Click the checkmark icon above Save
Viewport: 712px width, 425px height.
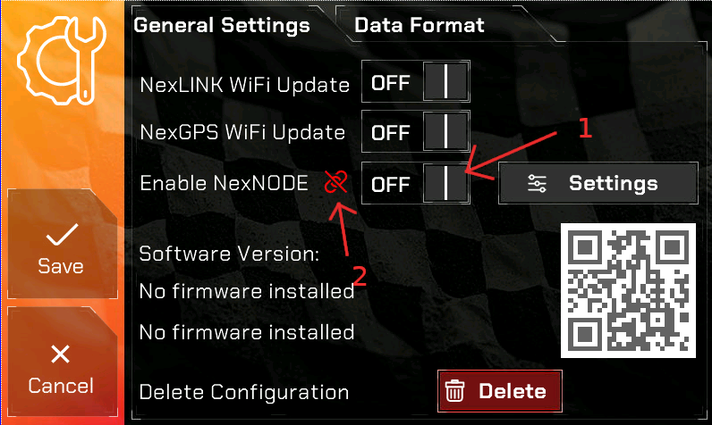[62, 234]
